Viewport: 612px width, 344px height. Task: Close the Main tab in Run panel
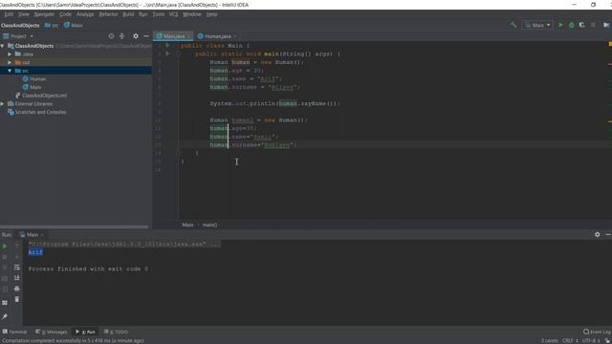coord(42,235)
